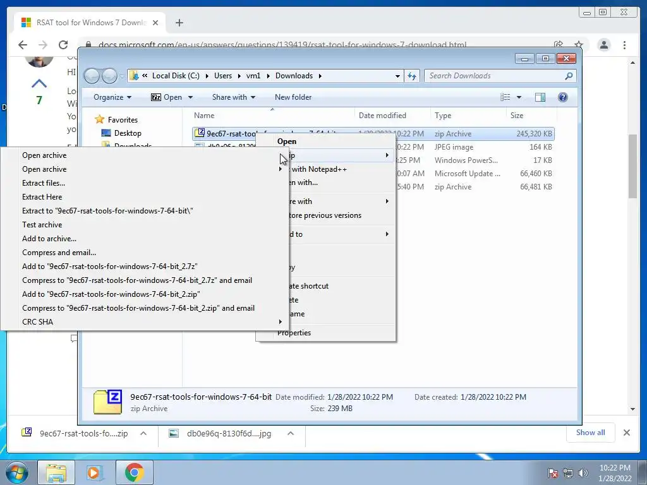The image size is (647, 485).
Task: Open Windows Explorer from the taskbar
Action: pyautogui.click(x=56, y=472)
